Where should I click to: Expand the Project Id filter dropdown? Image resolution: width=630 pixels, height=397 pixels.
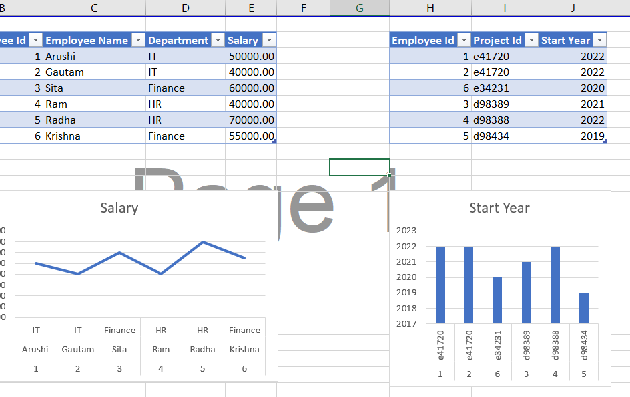[531, 40]
